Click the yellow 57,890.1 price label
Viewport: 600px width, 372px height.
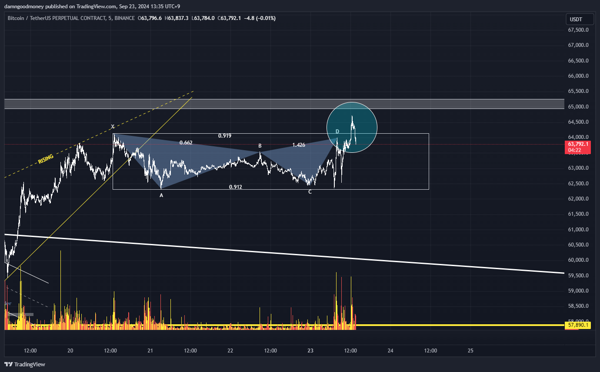point(577,325)
